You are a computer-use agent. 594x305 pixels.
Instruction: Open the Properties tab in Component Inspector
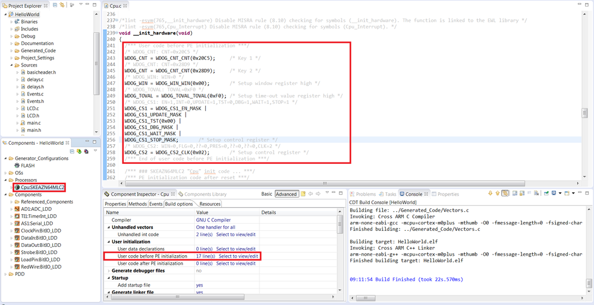tap(115, 204)
